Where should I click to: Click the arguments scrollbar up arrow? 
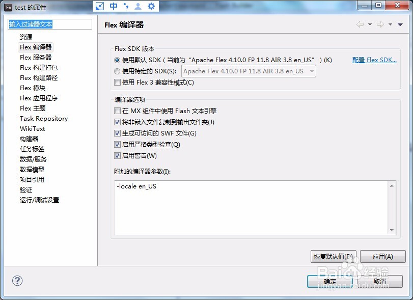pyautogui.click(x=392, y=186)
